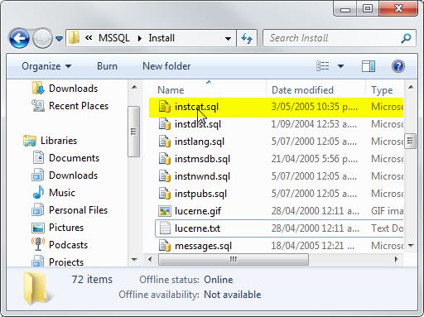Image resolution: width=424 pixels, height=317 pixels.
Task: Open address bar history dropdown
Action: click(x=228, y=38)
